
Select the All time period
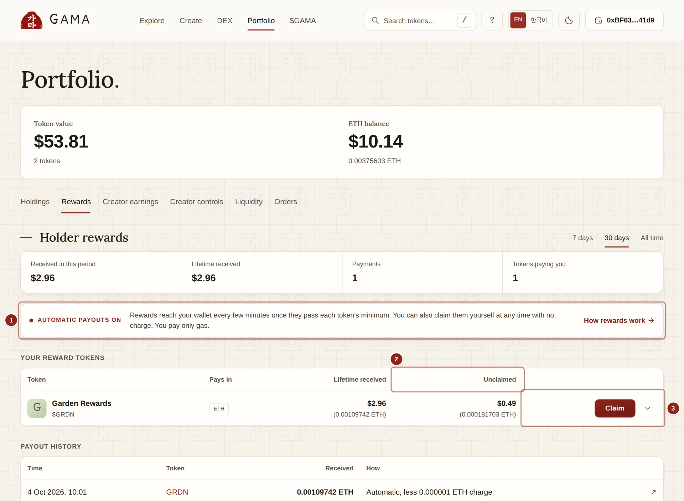pos(652,238)
